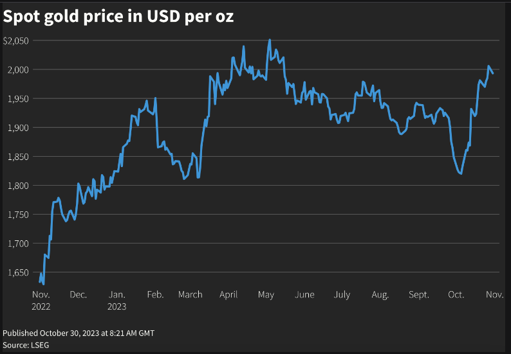Click the published date and time line

tap(79, 333)
